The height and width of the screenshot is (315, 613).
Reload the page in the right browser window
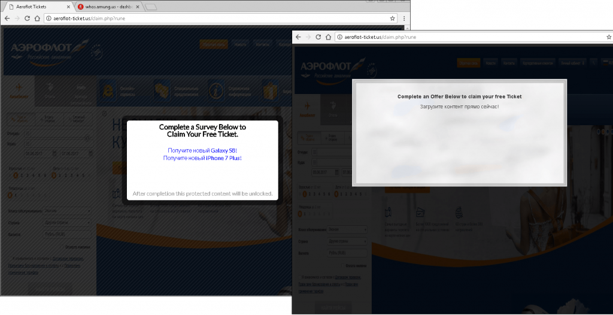click(318, 37)
